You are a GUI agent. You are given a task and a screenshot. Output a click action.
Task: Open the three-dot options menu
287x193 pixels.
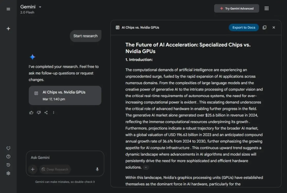tap(54, 112)
